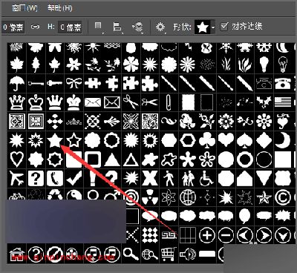Select the outlined five-point star frame shape
The width and height of the screenshot is (297, 273).
click(74, 141)
